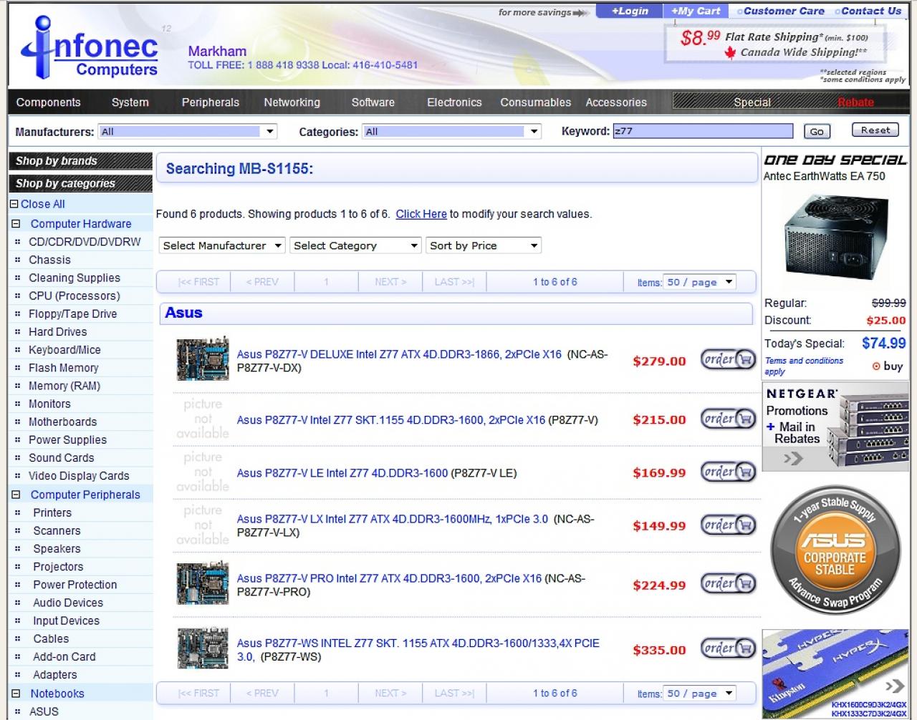This screenshot has width=917, height=720.
Task: Click the order cart for P8Z77-V LX
Action: click(x=728, y=525)
